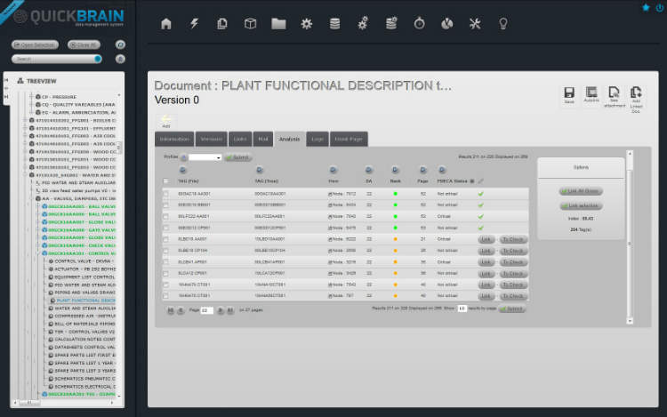The image size is (667, 417).
Task: Check the box on the fourth table row
Action: (165, 228)
